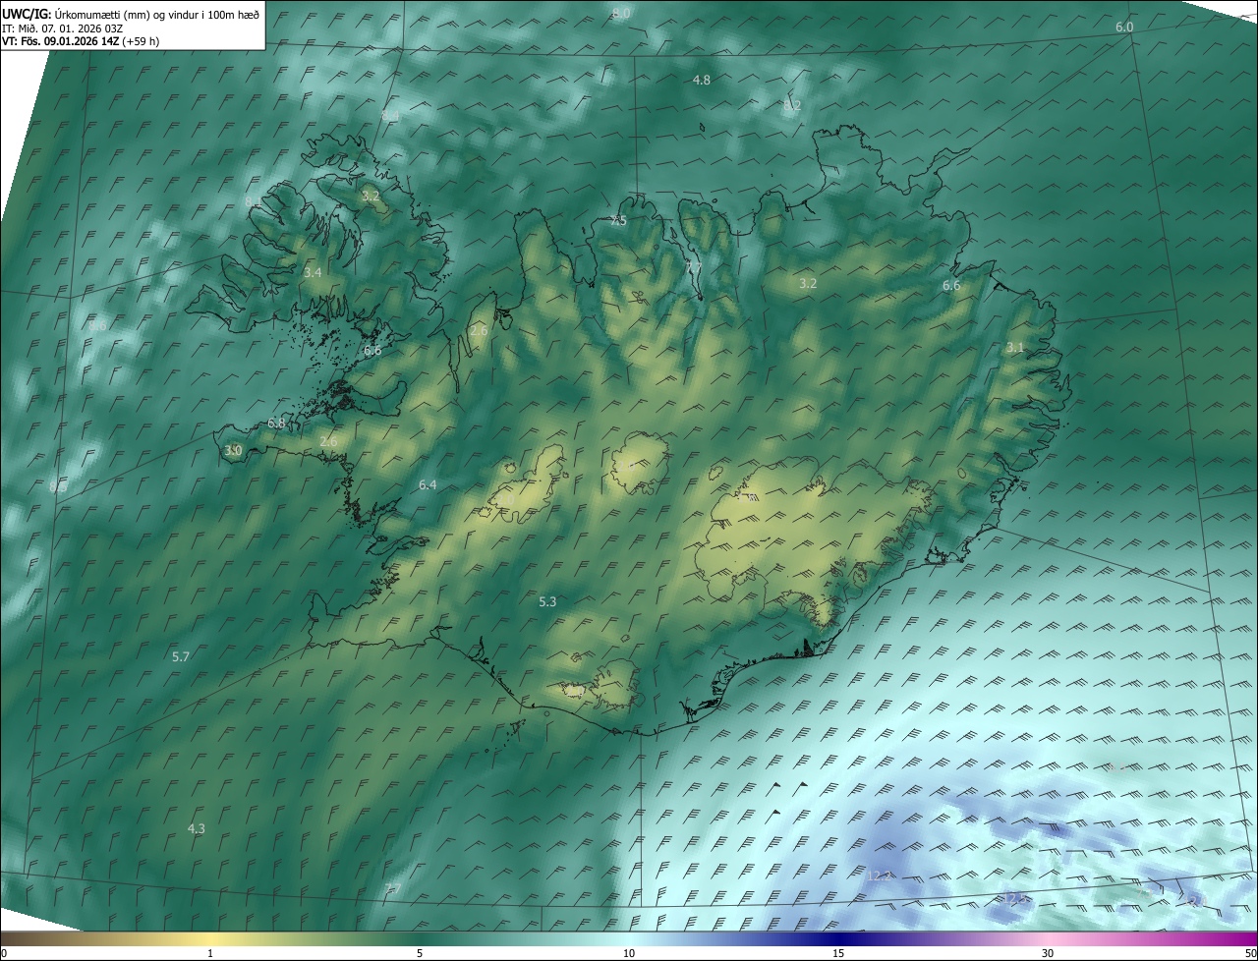1258x961 pixels.
Task: Click the 12.2 value label on the map
Action: 880,876
